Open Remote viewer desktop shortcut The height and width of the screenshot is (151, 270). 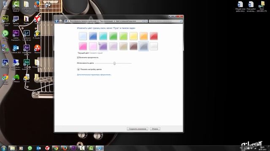tap(16, 21)
